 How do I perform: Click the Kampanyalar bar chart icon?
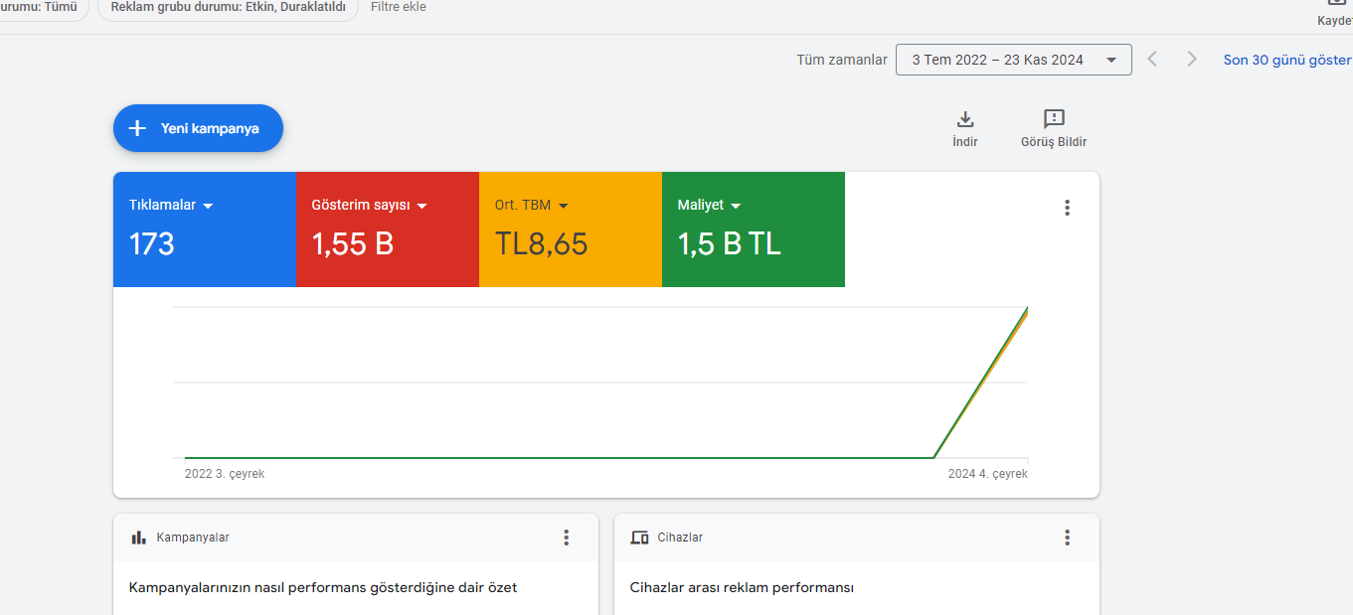(139, 538)
